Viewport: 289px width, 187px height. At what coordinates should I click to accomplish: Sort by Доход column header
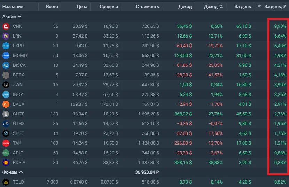pyautogui.click(x=185, y=7)
